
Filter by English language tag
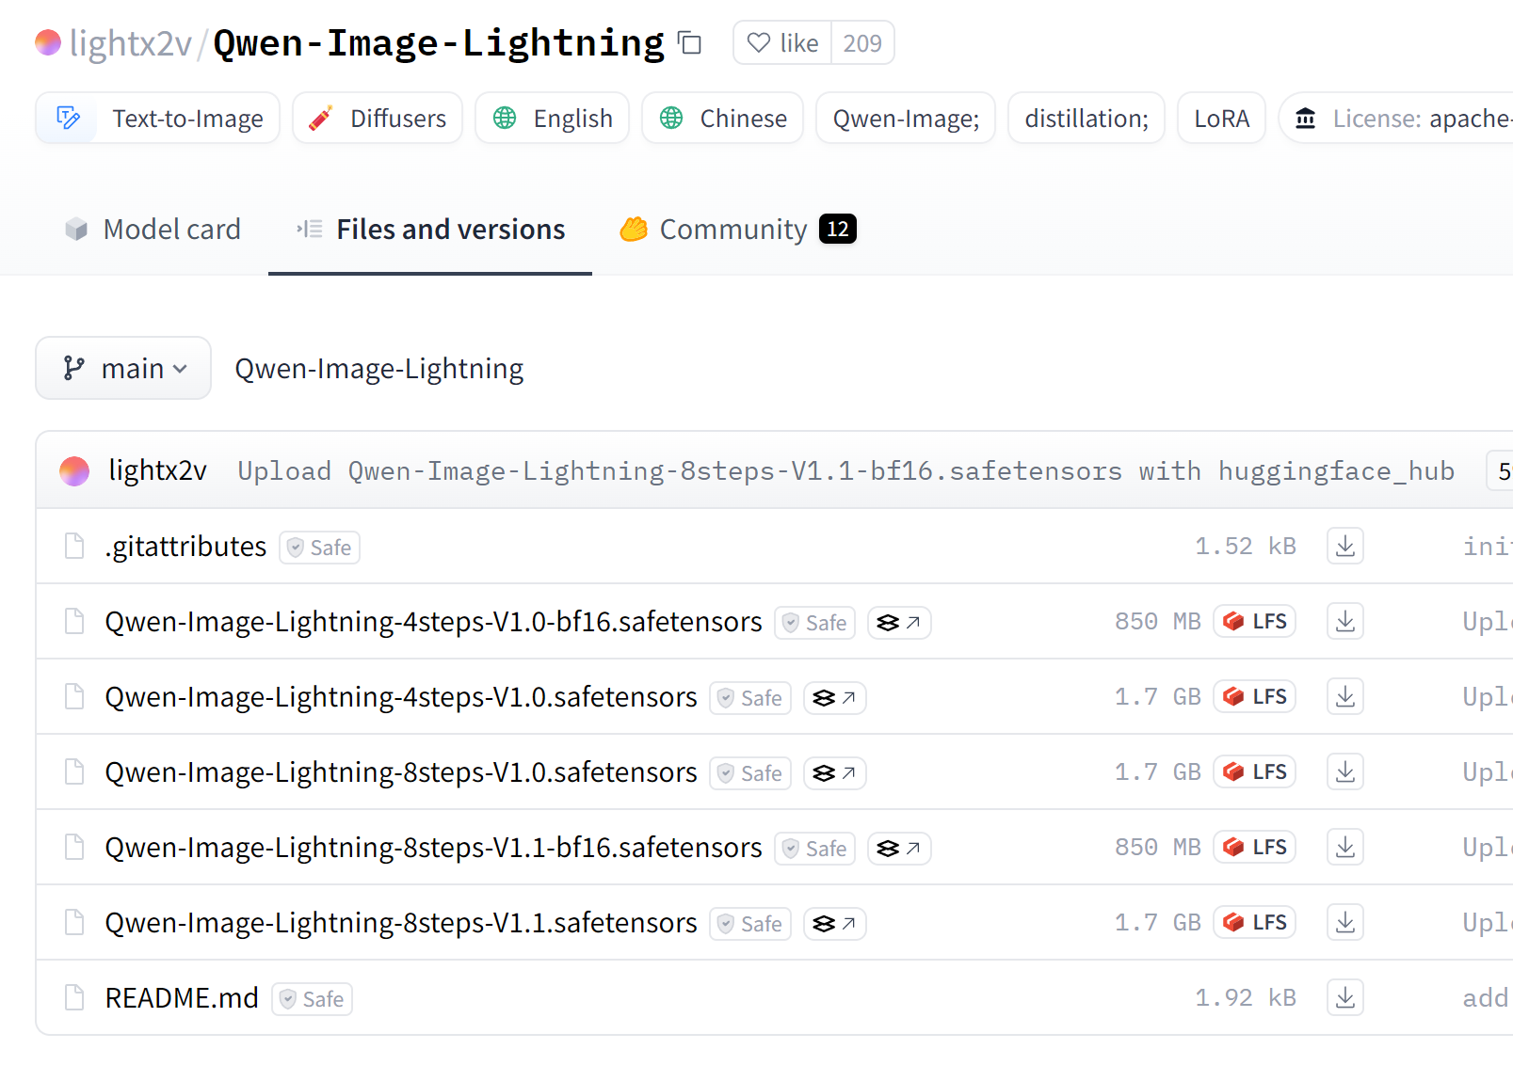553,119
